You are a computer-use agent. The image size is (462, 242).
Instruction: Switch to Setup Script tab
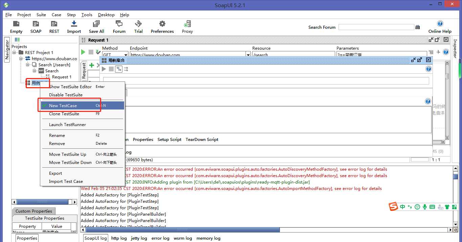169,139
